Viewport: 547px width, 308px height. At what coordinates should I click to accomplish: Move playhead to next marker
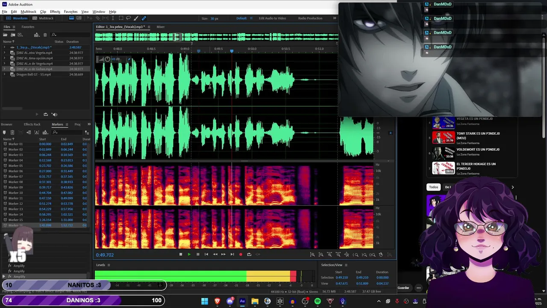click(232, 254)
